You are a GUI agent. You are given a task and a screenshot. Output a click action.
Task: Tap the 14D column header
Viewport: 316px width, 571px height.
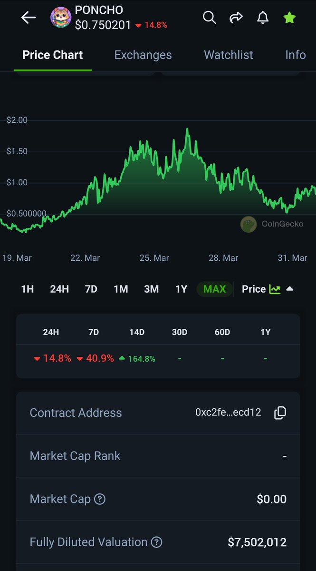(x=137, y=332)
